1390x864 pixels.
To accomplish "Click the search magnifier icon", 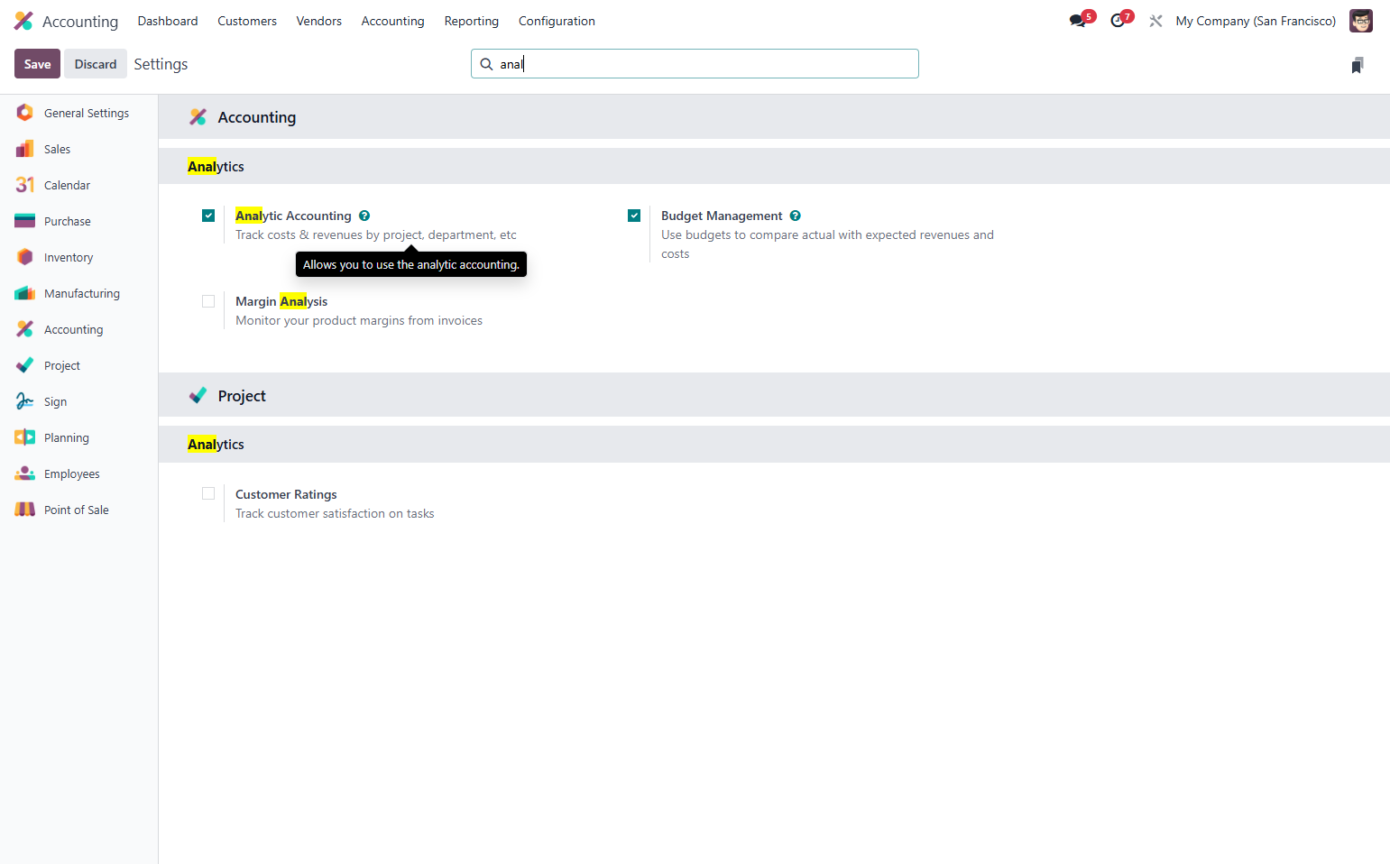I will pos(486,64).
